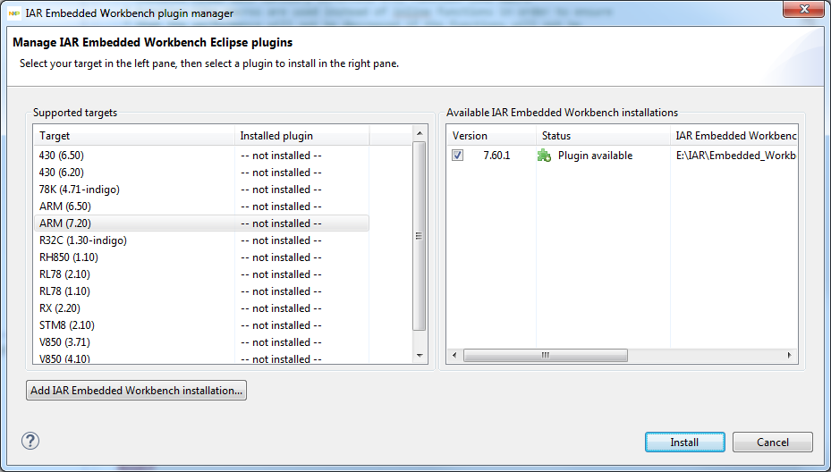Click not installed status for RX (2.20)
The width and height of the screenshot is (831, 472).
point(281,308)
